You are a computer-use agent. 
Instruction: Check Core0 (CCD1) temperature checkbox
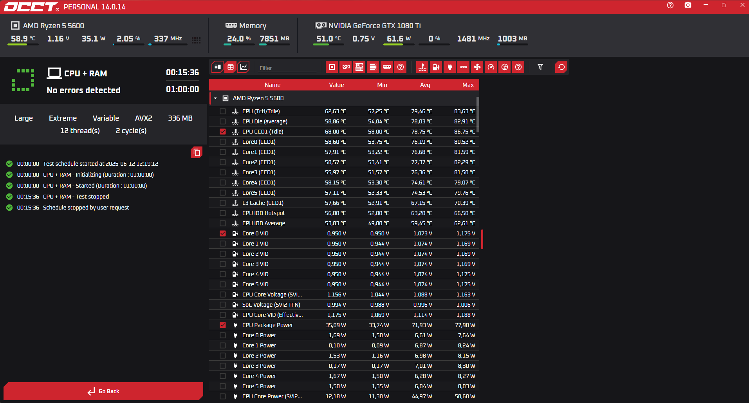[223, 142]
